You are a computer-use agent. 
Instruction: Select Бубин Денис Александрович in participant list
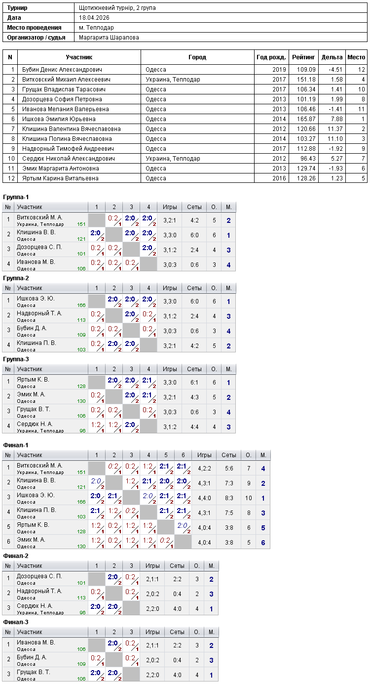coord(62,70)
